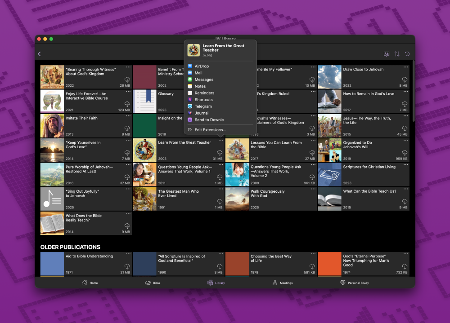The image size is (450, 323).
Task: Open the history clock icon
Action: [407, 54]
